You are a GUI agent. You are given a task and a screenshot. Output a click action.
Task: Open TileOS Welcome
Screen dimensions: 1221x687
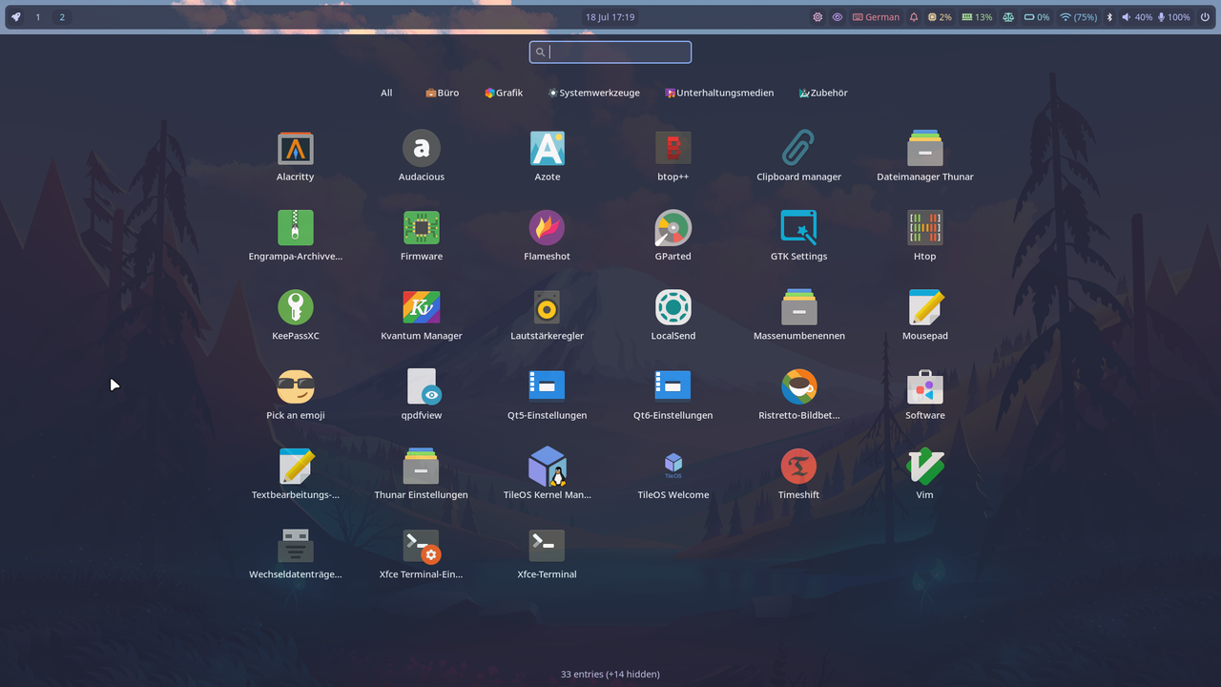[673, 474]
